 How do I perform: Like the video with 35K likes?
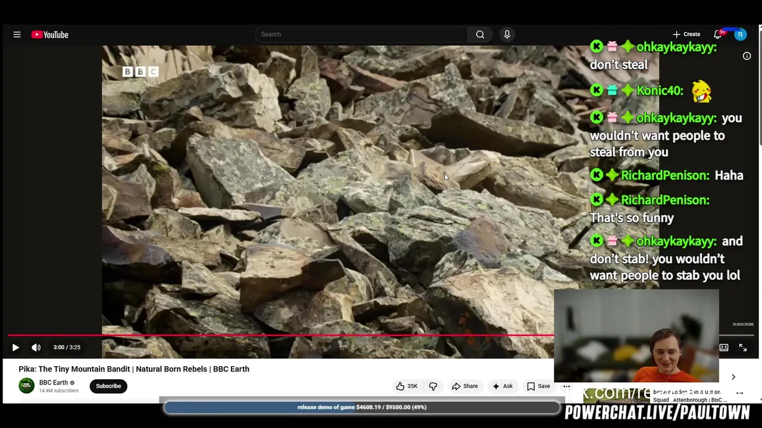407,386
